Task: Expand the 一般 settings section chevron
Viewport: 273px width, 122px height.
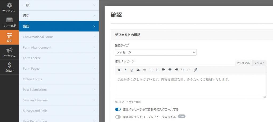Action: click(x=94, y=5)
